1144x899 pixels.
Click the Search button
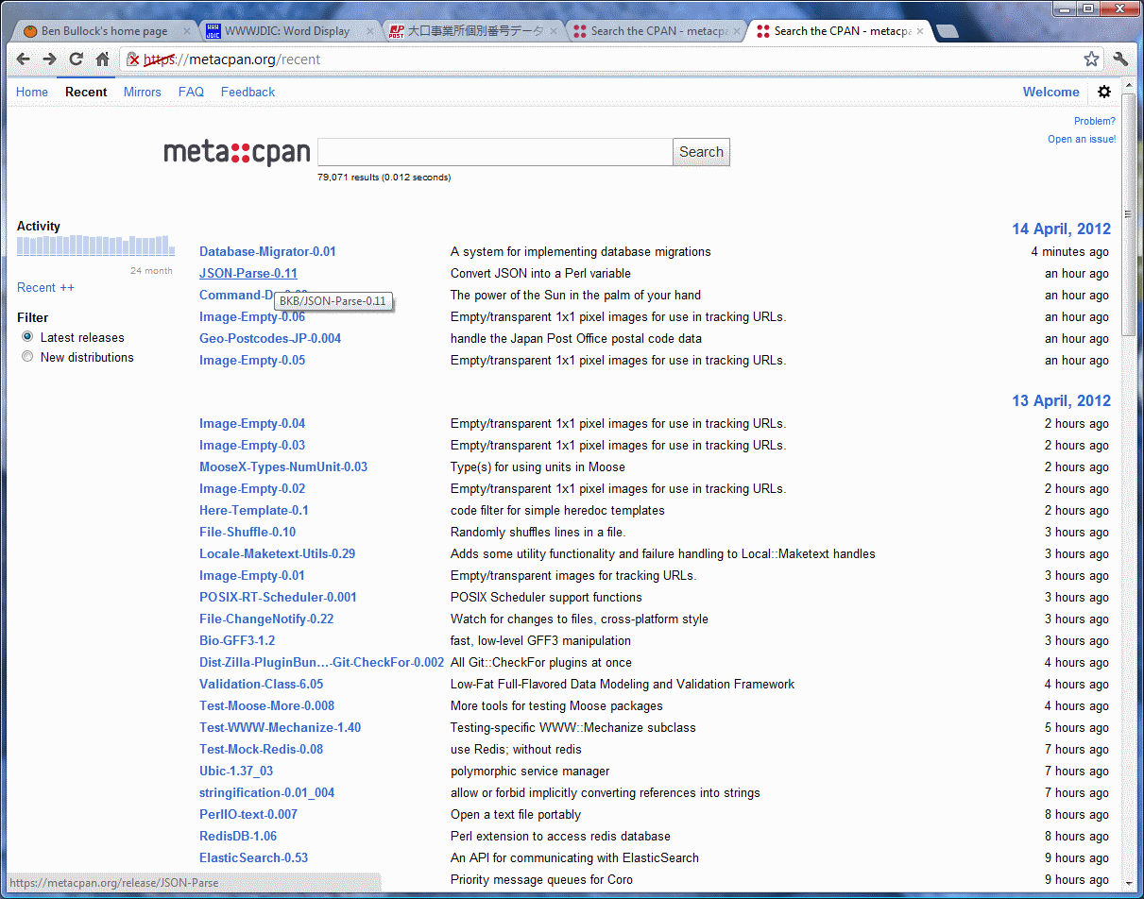(x=701, y=152)
